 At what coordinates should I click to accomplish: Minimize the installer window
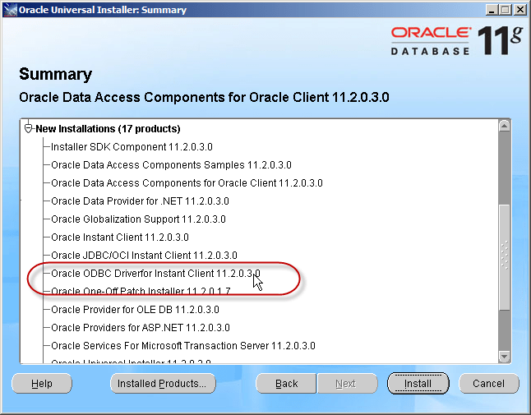coord(492,10)
